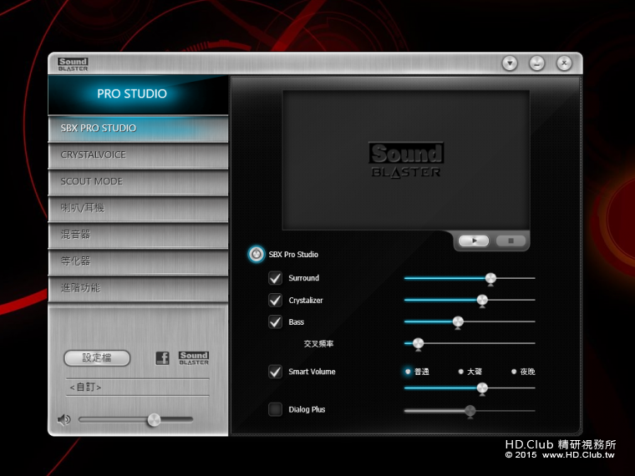Open the title bar dropdown arrow menu

(510, 63)
